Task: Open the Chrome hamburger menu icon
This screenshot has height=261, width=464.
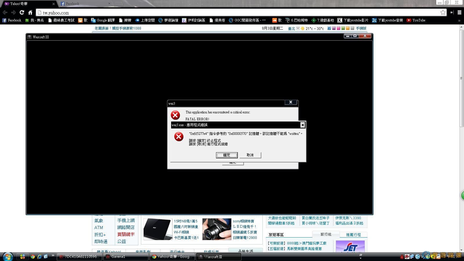Action: [x=459, y=12]
